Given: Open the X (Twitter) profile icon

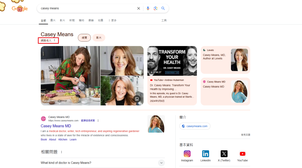Looking at the screenshot, I should pyautogui.click(x=224, y=154).
